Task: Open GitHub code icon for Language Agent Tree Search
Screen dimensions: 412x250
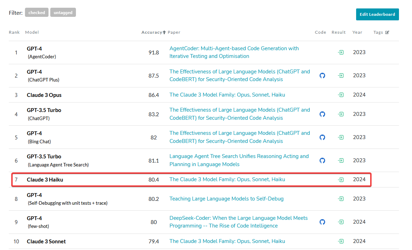Action: (322, 160)
